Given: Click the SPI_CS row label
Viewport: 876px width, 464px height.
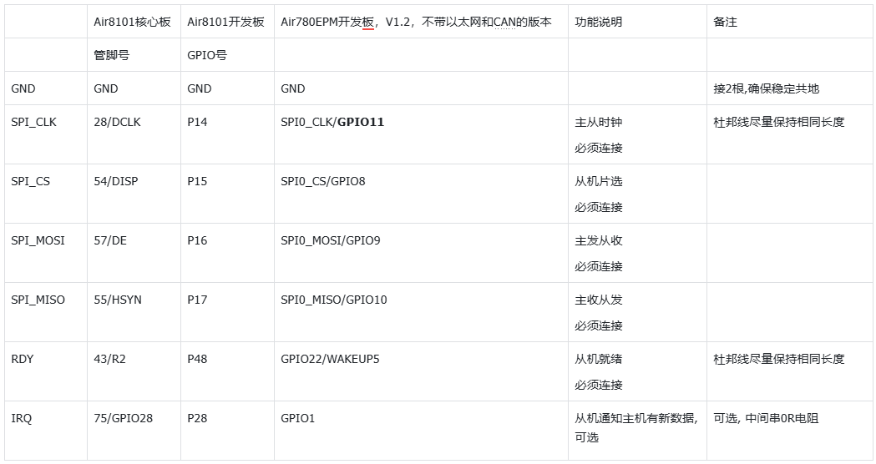Looking at the screenshot, I should pos(30,181).
